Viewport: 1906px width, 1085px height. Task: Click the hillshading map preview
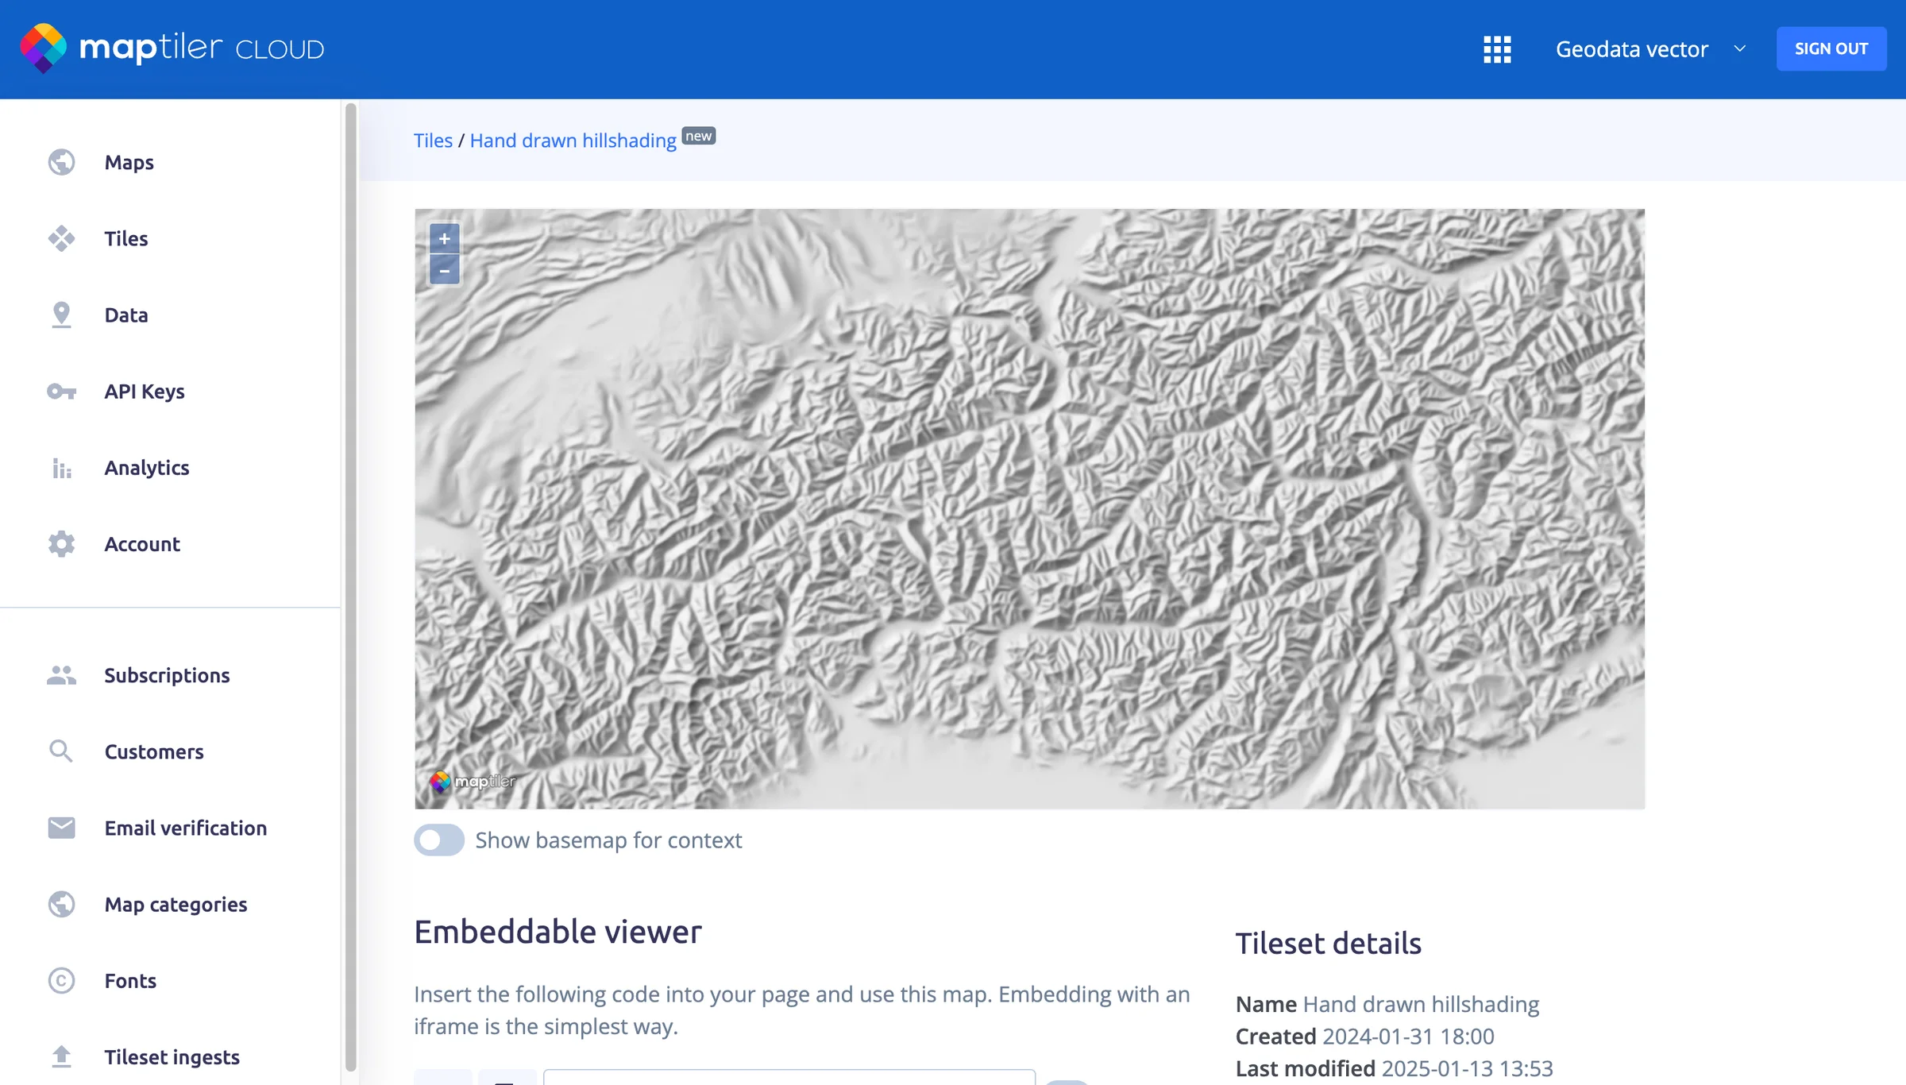tap(1029, 509)
